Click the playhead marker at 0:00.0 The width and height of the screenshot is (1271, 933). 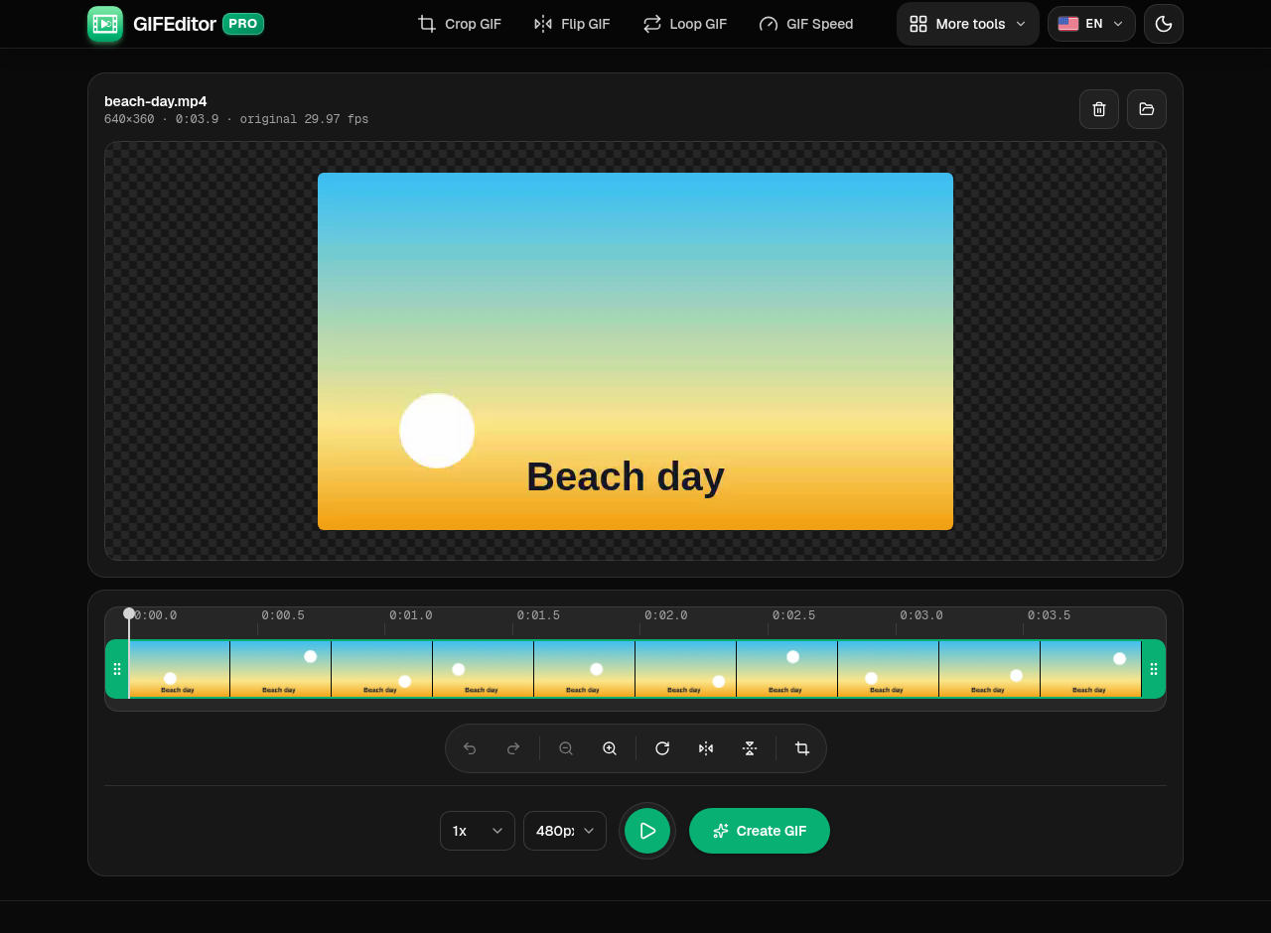tap(129, 613)
